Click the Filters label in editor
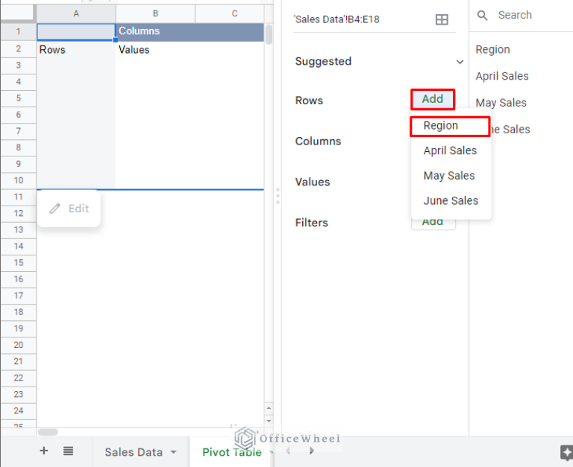573x467 pixels. click(x=311, y=223)
